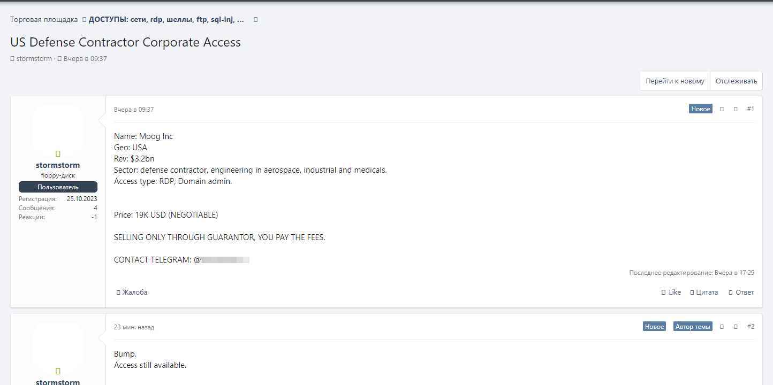Open stormstorm avatar in post #1

click(x=58, y=130)
